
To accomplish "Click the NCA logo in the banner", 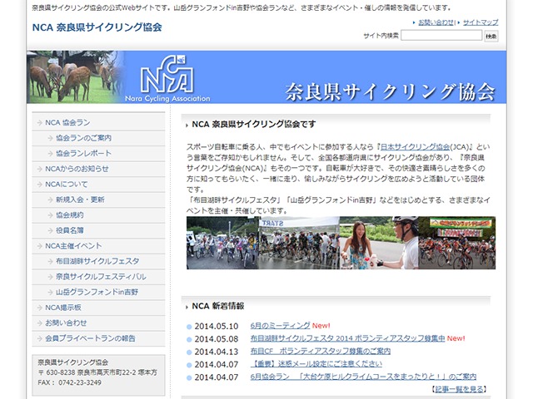I will pyautogui.click(x=167, y=78).
